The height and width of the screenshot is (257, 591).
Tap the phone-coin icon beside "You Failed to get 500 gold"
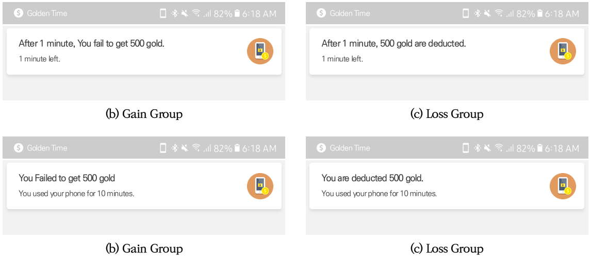pos(260,186)
